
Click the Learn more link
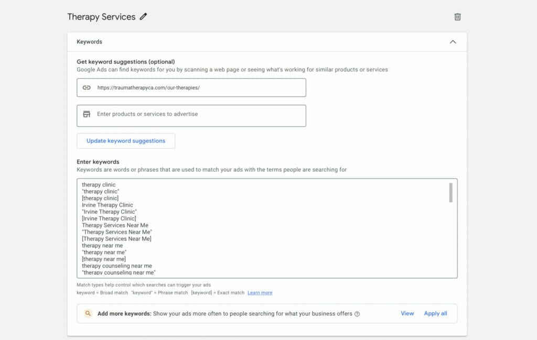[260, 293]
